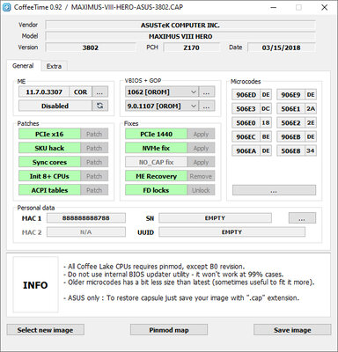Image resolution: width=338 pixels, height=352 pixels.
Task: Click the ME refresh icon button
Action: (99, 106)
